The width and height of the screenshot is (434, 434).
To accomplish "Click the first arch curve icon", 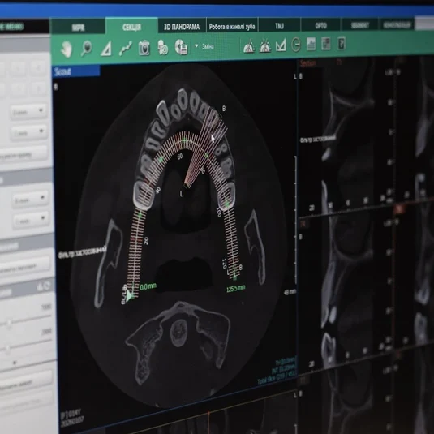I will [249, 46].
